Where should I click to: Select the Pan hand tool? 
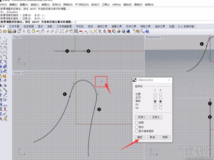pos(43,31)
